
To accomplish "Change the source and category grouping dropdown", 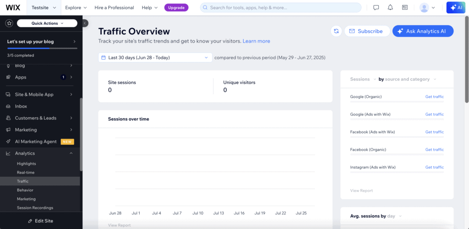I will 411,79.
